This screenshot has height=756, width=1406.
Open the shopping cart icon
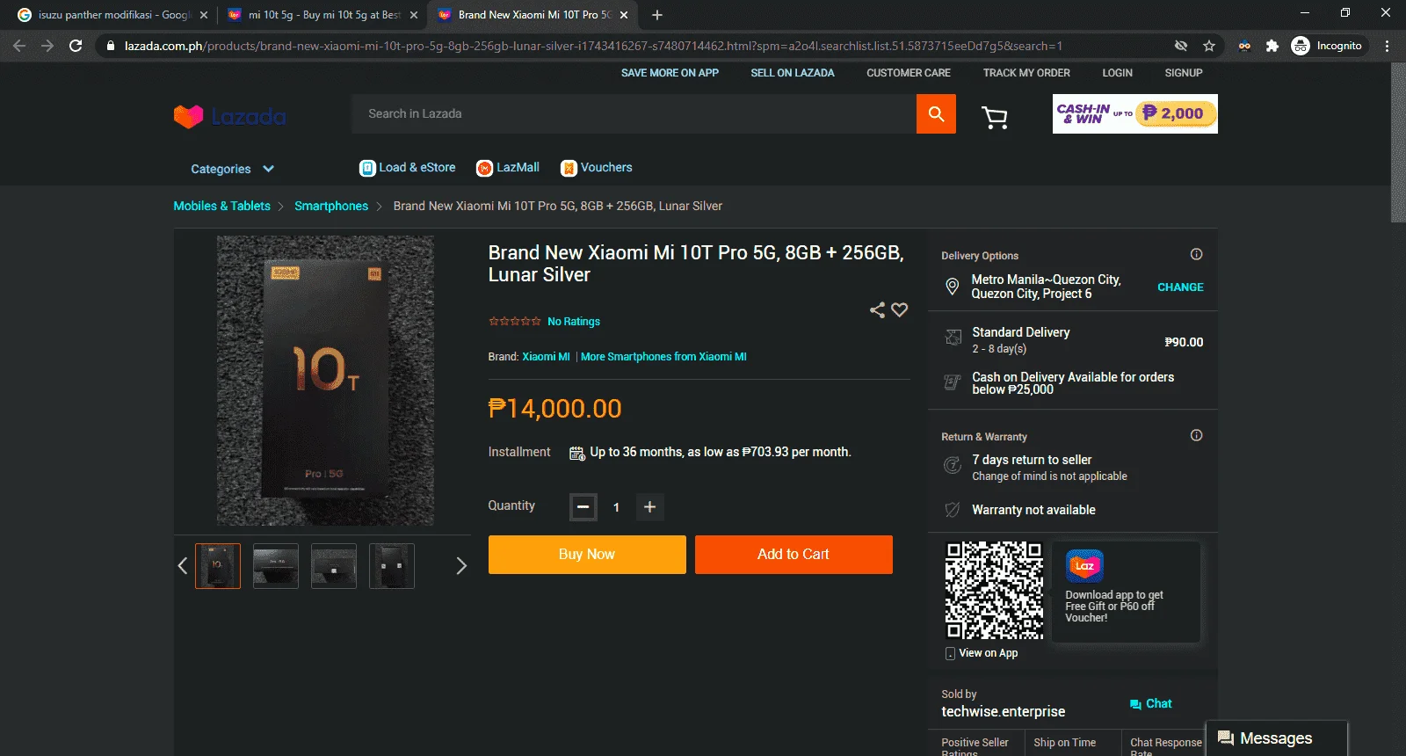[x=995, y=118]
